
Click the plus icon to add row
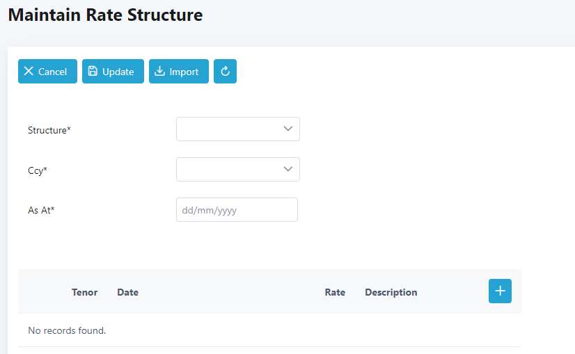click(500, 291)
